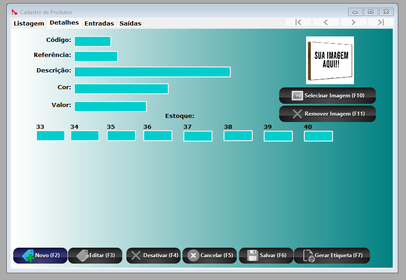Click the size 36 stock field

[x=158, y=136]
